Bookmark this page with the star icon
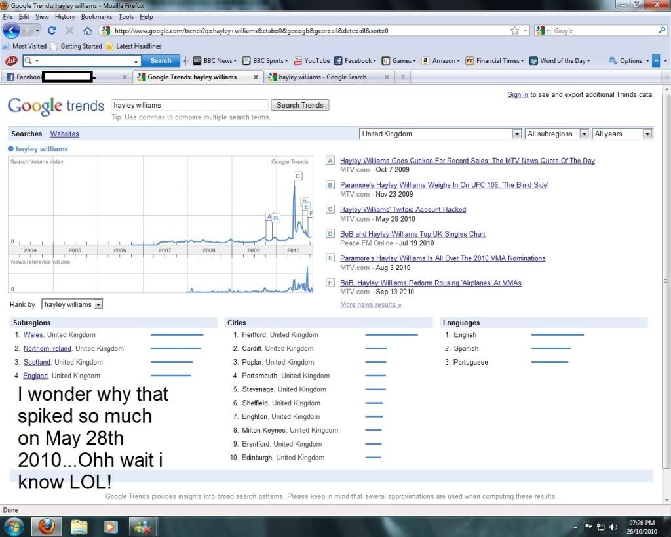 point(514,30)
